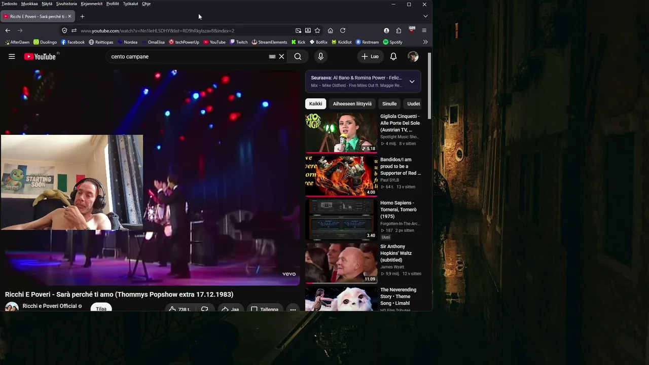
Task: Start voice search with the microphone
Action: (x=320, y=56)
